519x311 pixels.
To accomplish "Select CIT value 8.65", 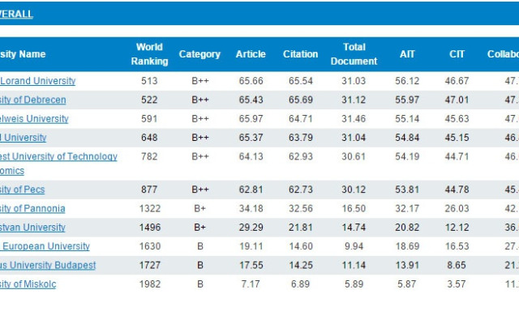I will [x=457, y=265].
